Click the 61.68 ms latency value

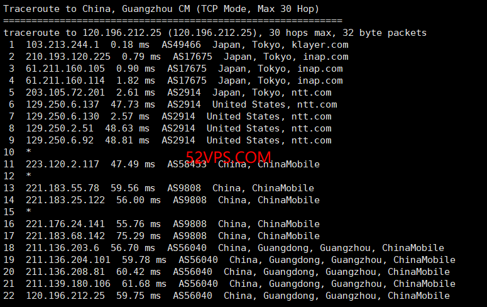tap(144, 284)
